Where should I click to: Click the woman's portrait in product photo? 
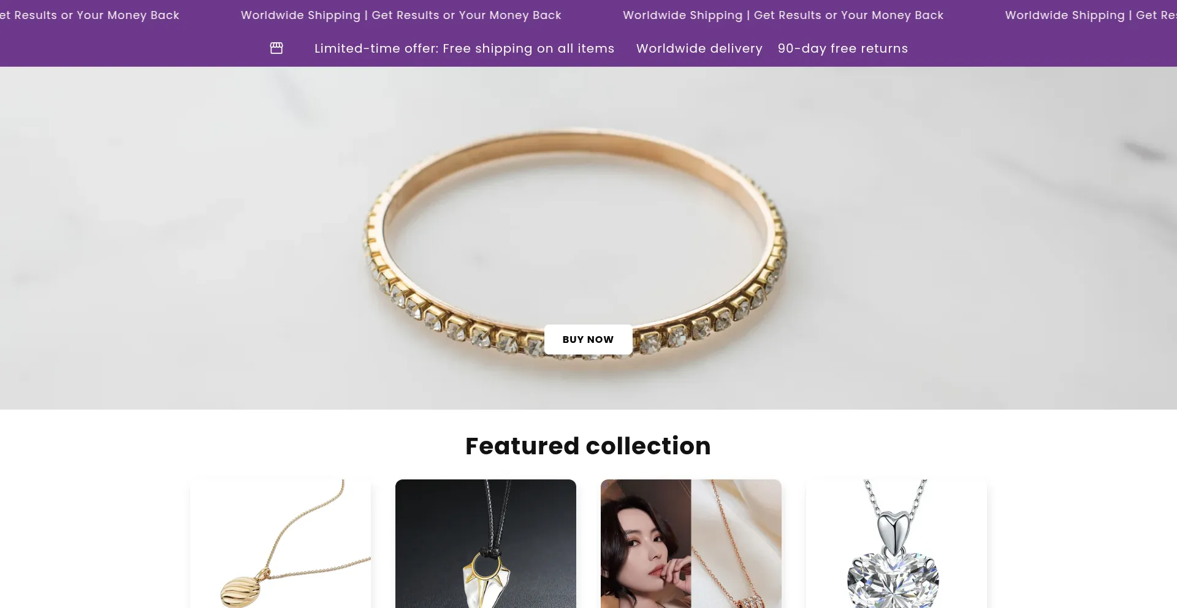coord(646,544)
